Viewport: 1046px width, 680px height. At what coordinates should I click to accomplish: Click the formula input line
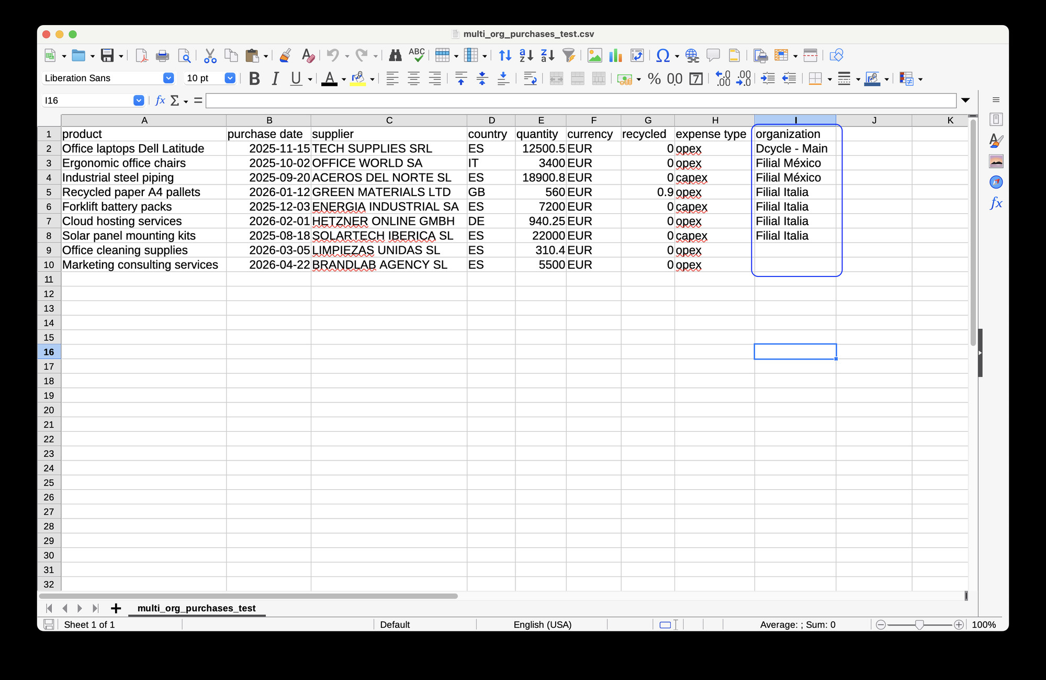(581, 100)
